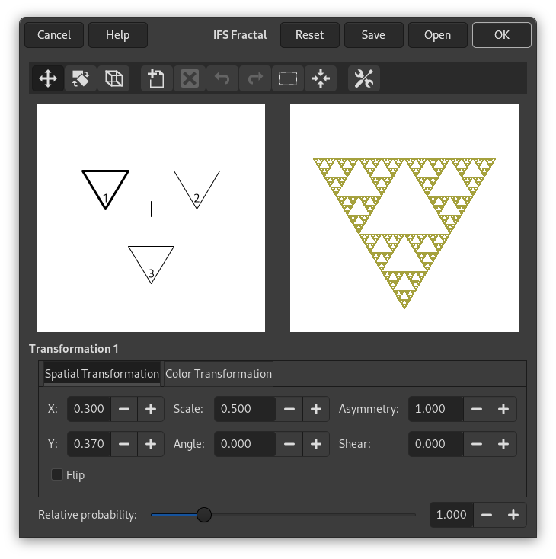Select the Rotate/Scale tool icon
This screenshot has height=559, width=556.
pyautogui.click(x=80, y=78)
